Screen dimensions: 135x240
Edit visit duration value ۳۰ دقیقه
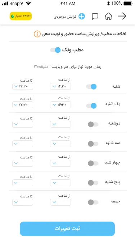(x=41, y=66)
